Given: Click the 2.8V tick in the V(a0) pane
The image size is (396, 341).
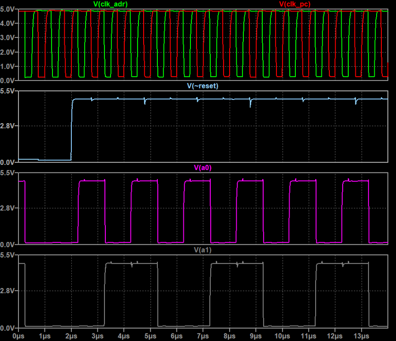Looking at the screenshot, I should coord(8,208).
